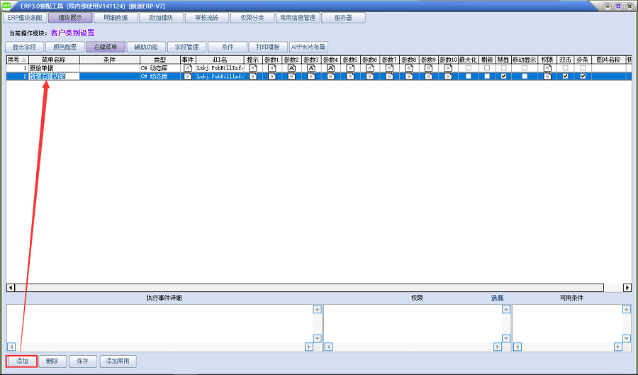Click the 参数7 icon in row 1
The width and height of the screenshot is (638, 375).
coord(389,68)
